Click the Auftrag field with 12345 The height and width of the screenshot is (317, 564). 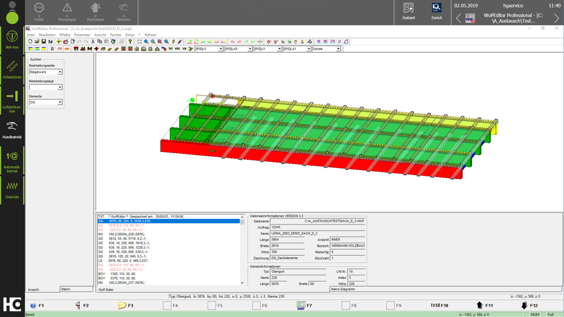(x=317, y=227)
